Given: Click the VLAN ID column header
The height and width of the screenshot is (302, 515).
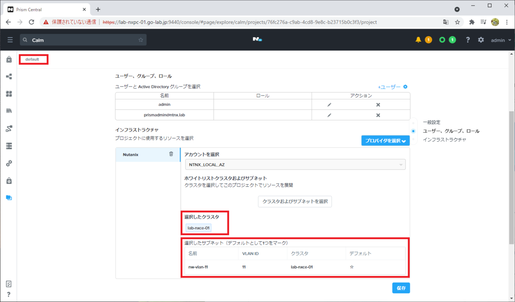Looking at the screenshot, I should coord(250,254).
